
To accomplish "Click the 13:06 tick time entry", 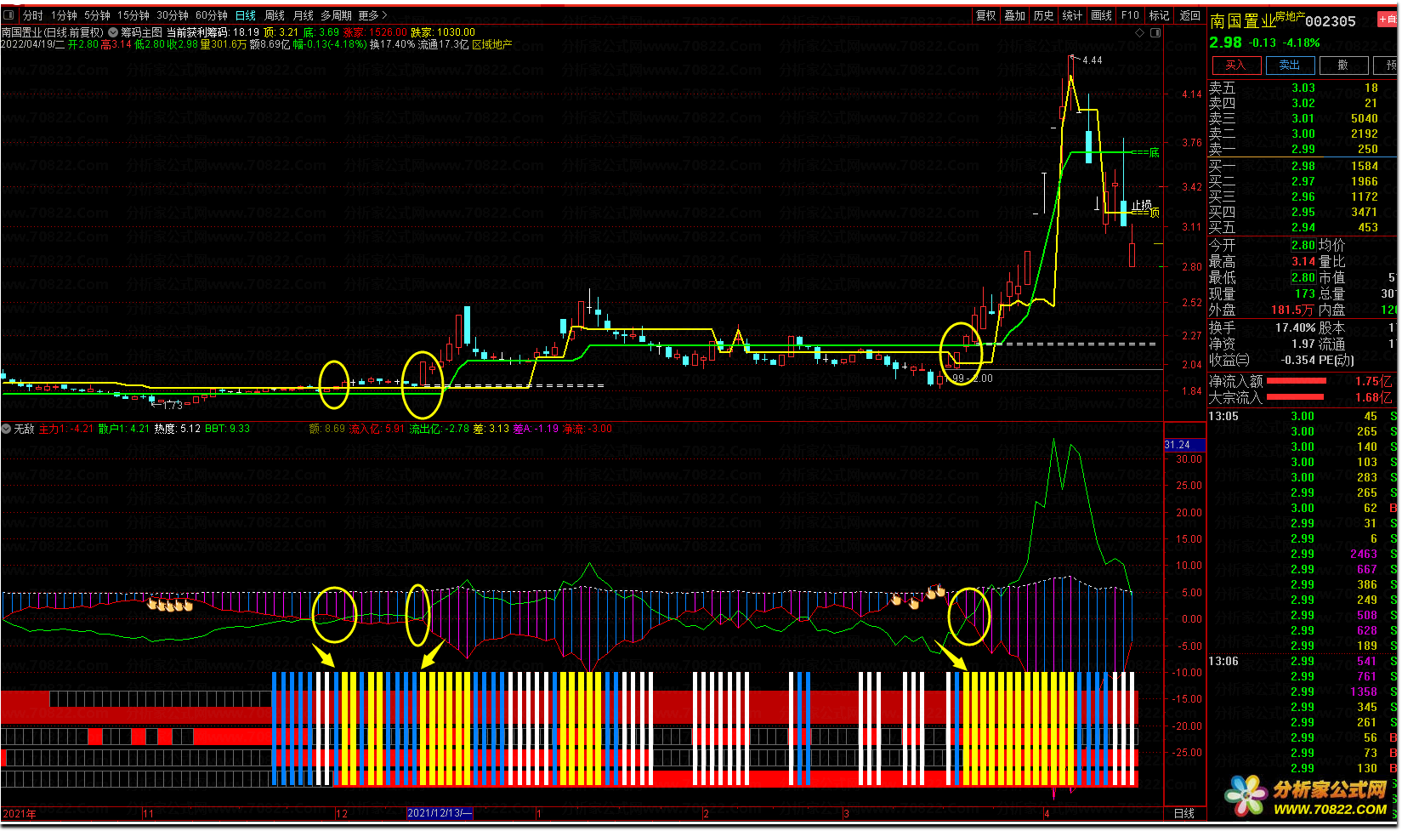I will [1223, 661].
